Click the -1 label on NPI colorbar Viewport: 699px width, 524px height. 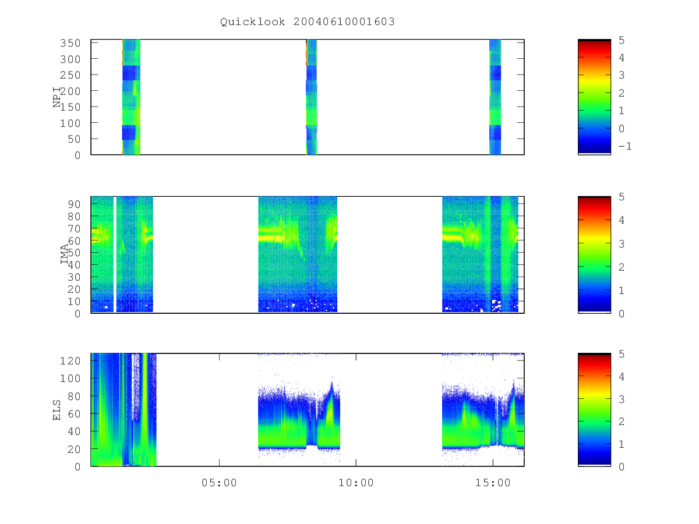click(x=624, y=146)
